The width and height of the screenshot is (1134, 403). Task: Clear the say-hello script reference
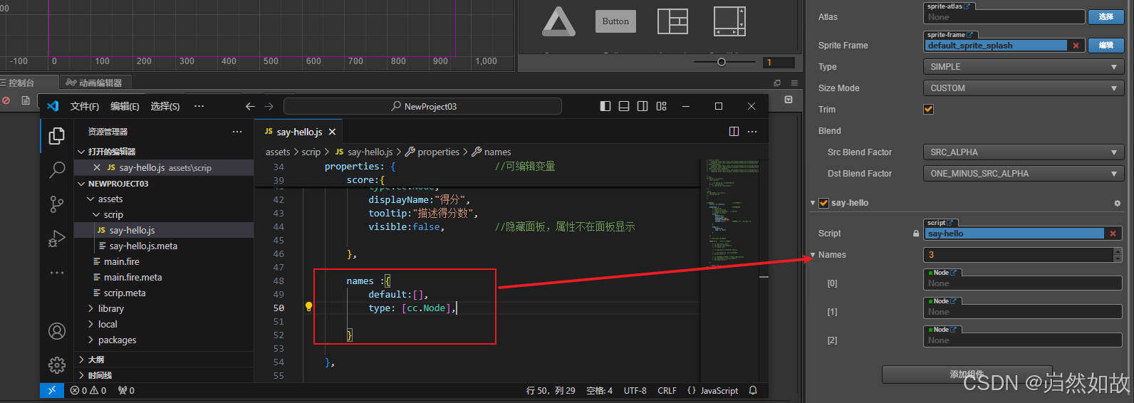[1113, 234]
